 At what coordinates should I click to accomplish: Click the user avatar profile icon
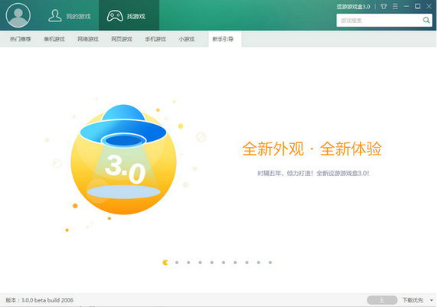pyautogui.click(x=18, y=15)
